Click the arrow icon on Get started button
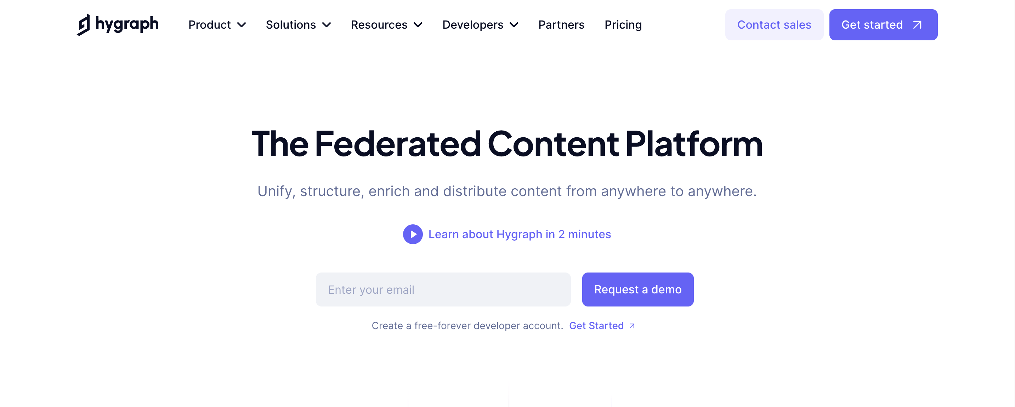Screen dimensions: 1015x407 [x=919, y=24]
